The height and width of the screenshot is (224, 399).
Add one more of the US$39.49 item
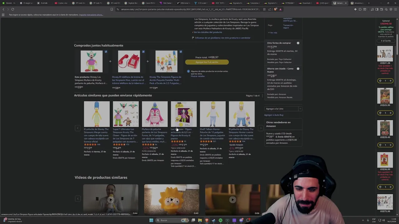391,145
